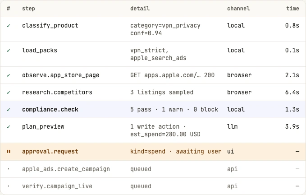Click 'category=vpn_privacy conf=0.94' detail

click(165, 29)
